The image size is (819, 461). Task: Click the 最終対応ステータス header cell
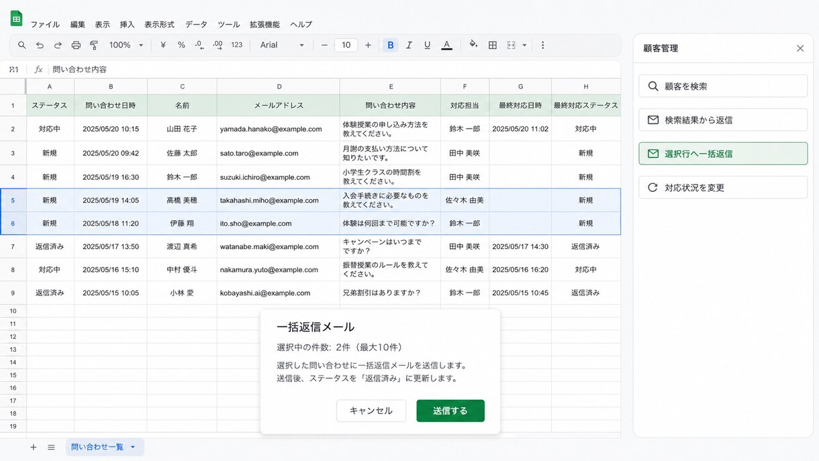pyautogui.click(x=586, y=105)
